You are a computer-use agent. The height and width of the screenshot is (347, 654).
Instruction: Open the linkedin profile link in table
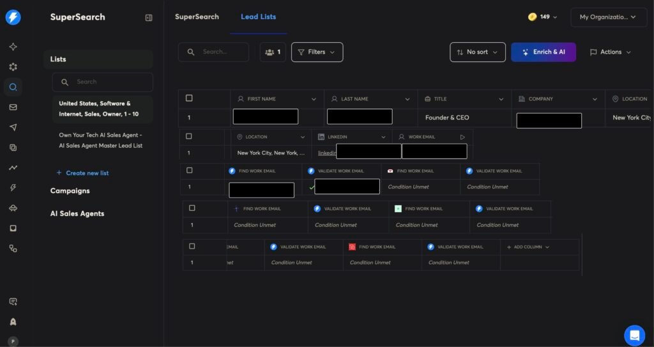(327, 153)
